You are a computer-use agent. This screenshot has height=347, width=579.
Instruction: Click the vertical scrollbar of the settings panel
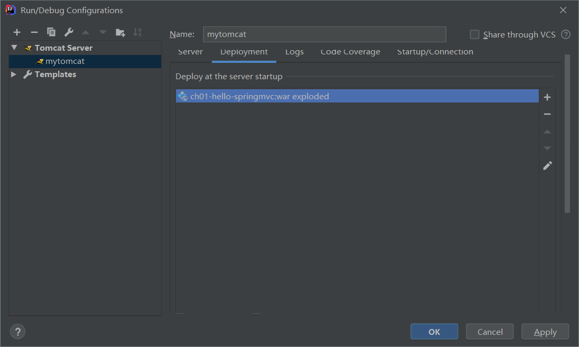(567, 134)
